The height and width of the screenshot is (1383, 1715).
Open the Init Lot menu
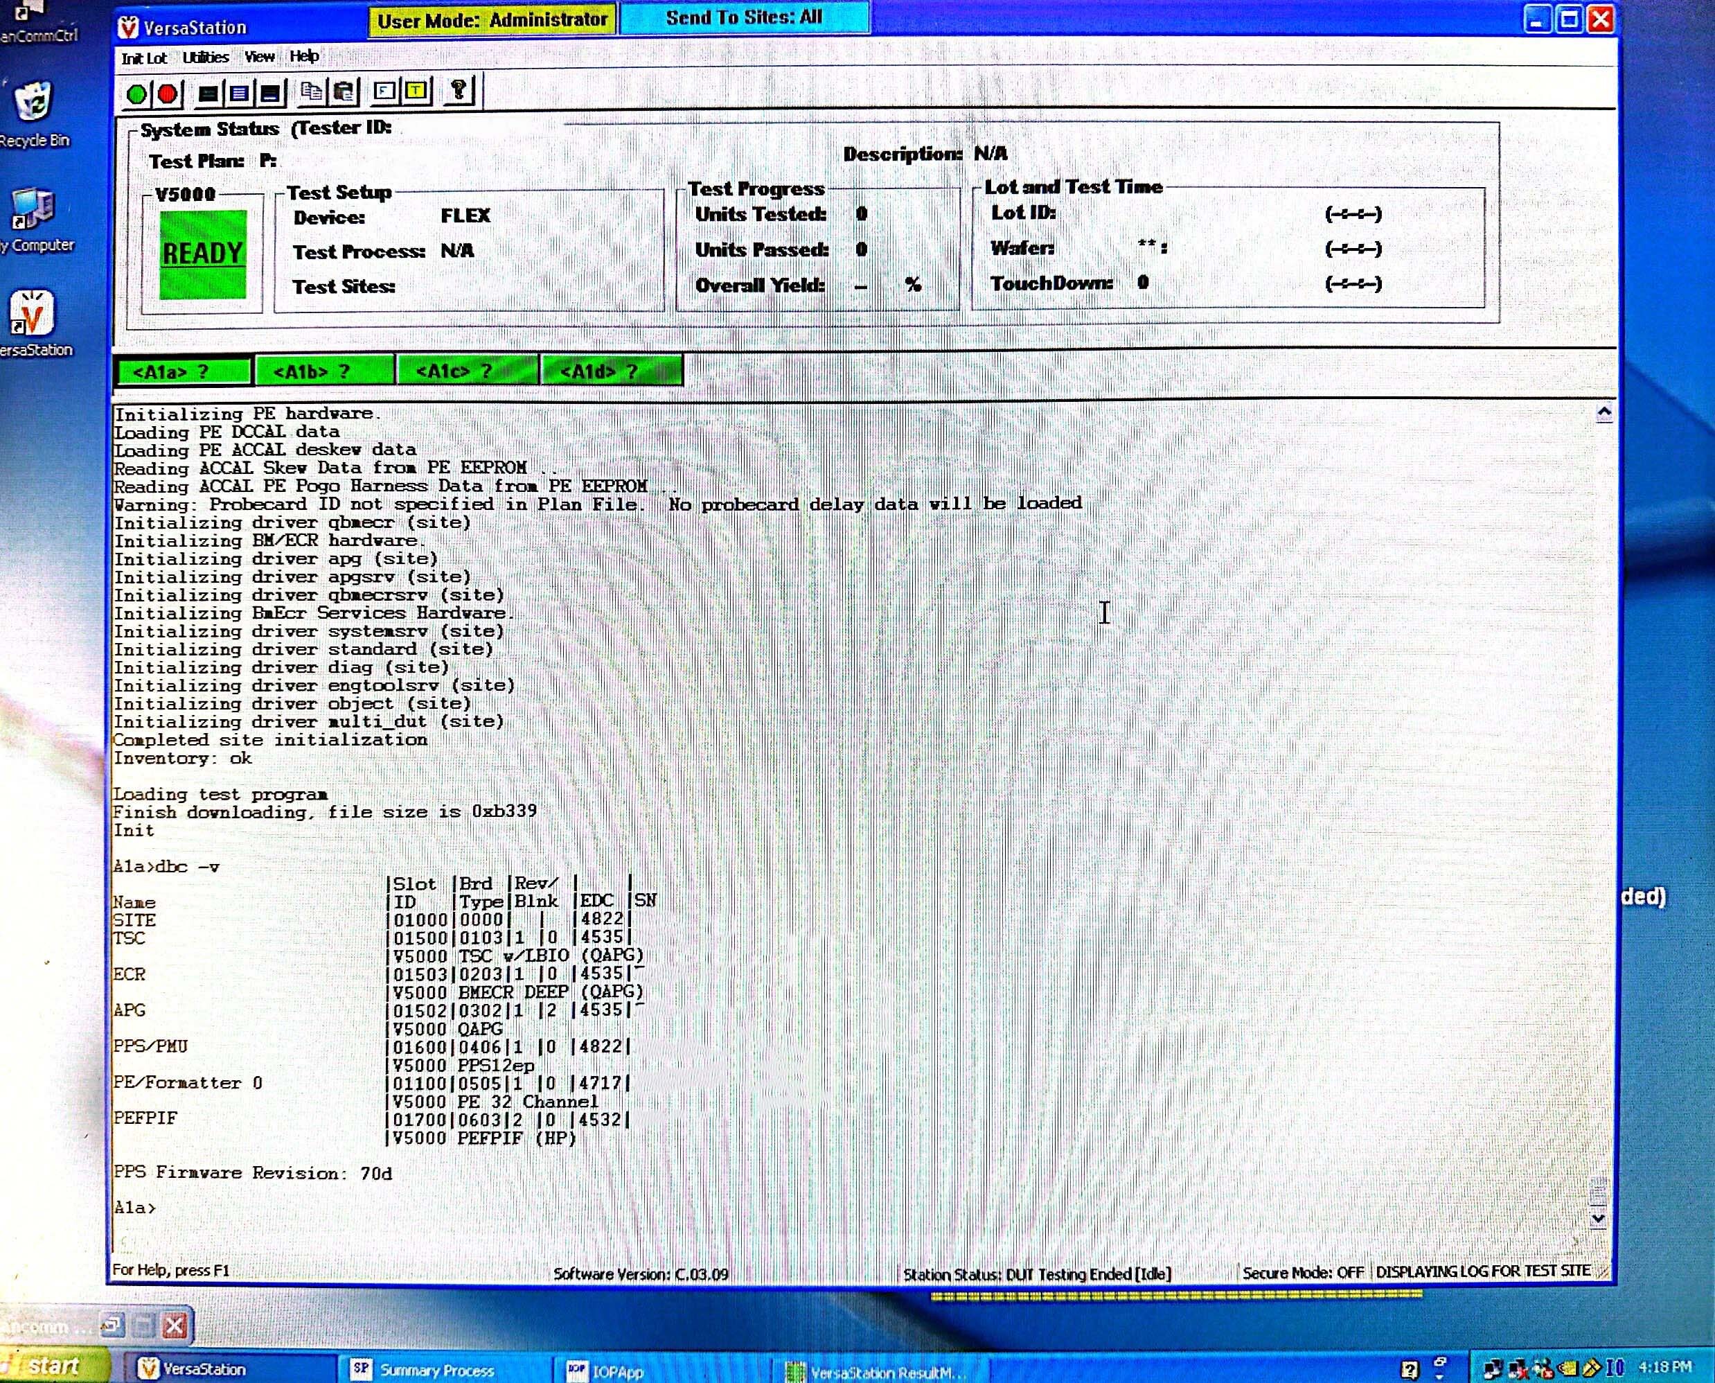click(x=144, y=58)
